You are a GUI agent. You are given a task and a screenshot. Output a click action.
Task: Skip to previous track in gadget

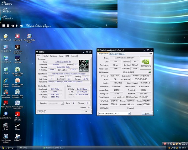coord(12,26)
